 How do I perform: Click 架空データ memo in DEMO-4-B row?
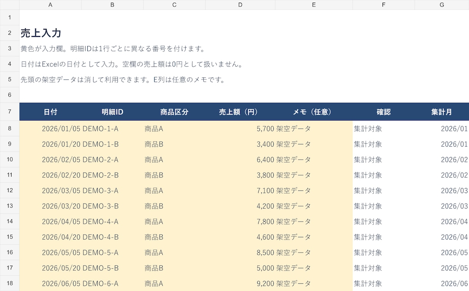click(x=314, y=237)
